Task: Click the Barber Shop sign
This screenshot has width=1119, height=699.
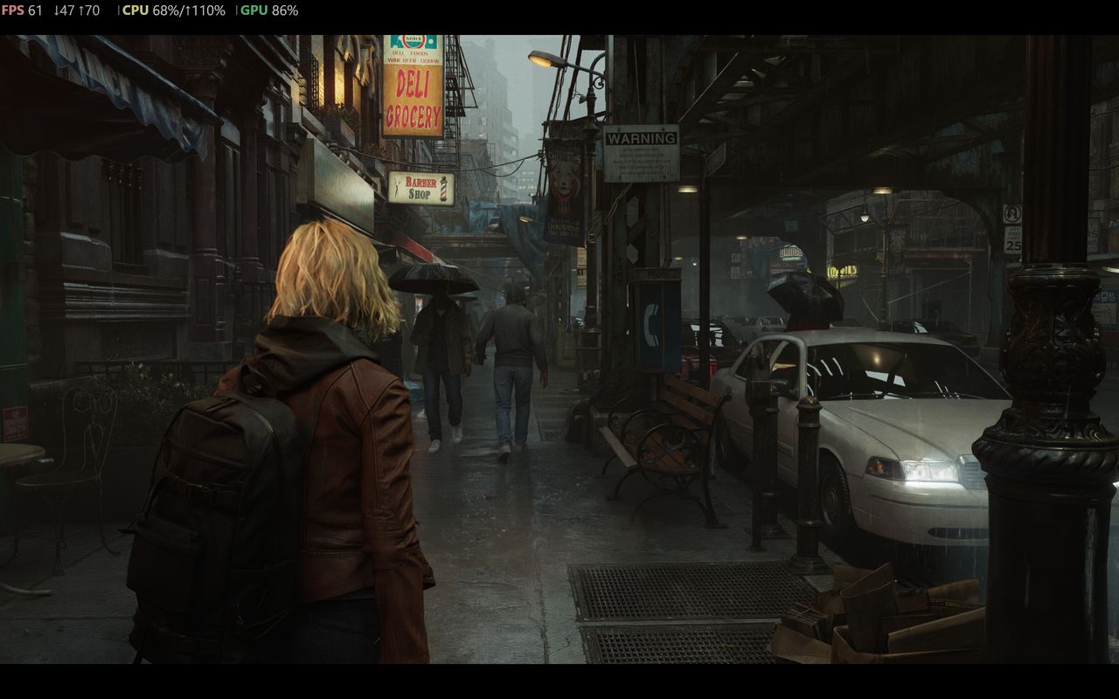Action: [x=421, y=188]
